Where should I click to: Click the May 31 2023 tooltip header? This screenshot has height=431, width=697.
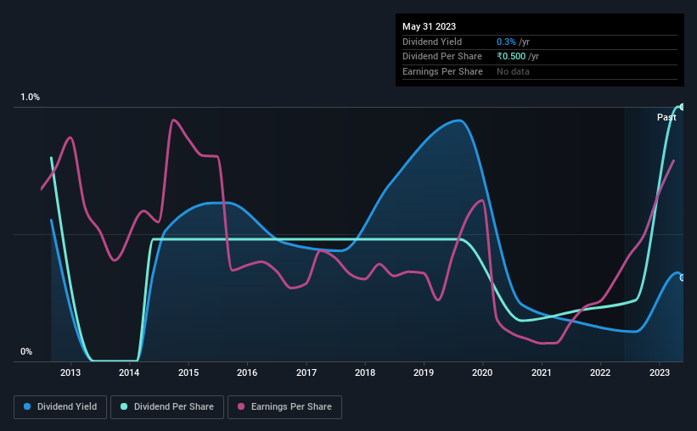point(429,26)
